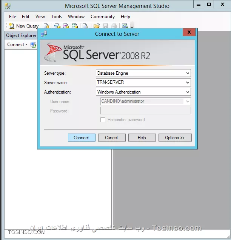
Task: Click the Save floppy disk icon
Action: pyautogui.click(x=105, y=26)
